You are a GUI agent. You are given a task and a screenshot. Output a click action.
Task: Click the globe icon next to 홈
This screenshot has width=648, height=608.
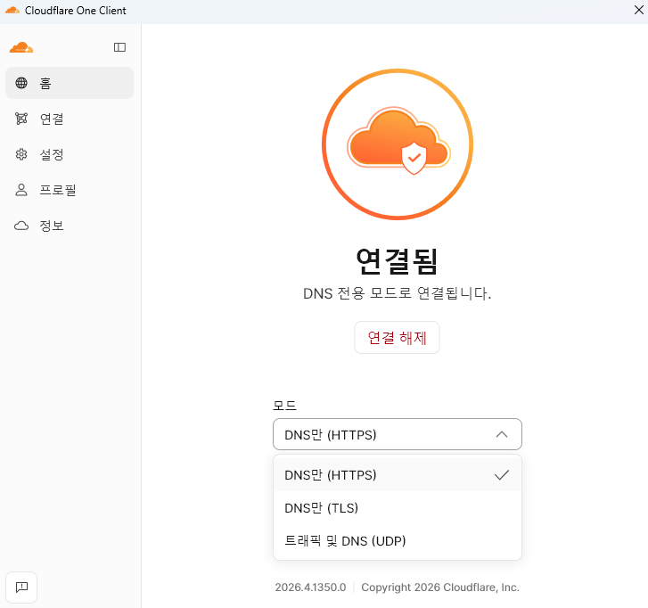point(21,83)
